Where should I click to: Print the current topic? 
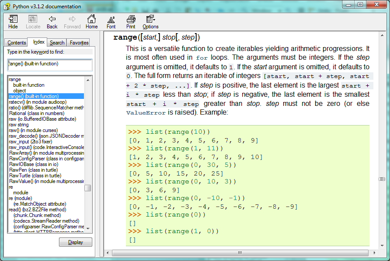click(x=131, y=22)
